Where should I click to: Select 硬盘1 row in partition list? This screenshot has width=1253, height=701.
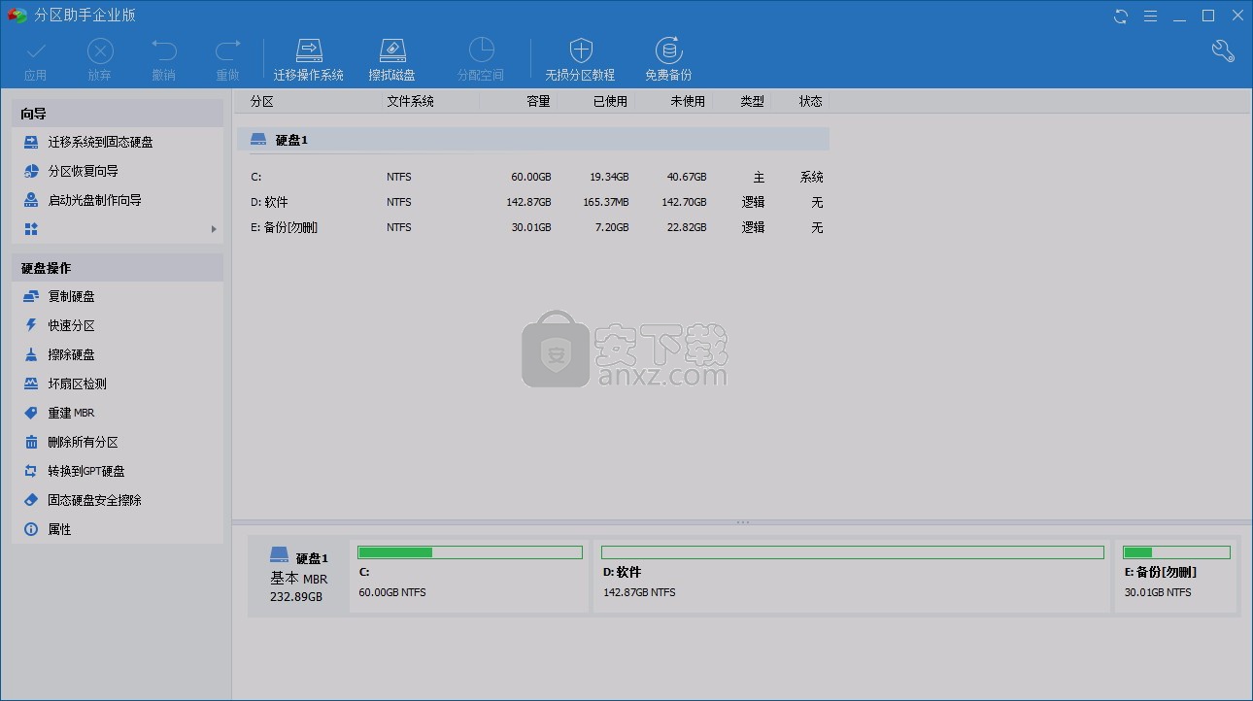point(533,140)
